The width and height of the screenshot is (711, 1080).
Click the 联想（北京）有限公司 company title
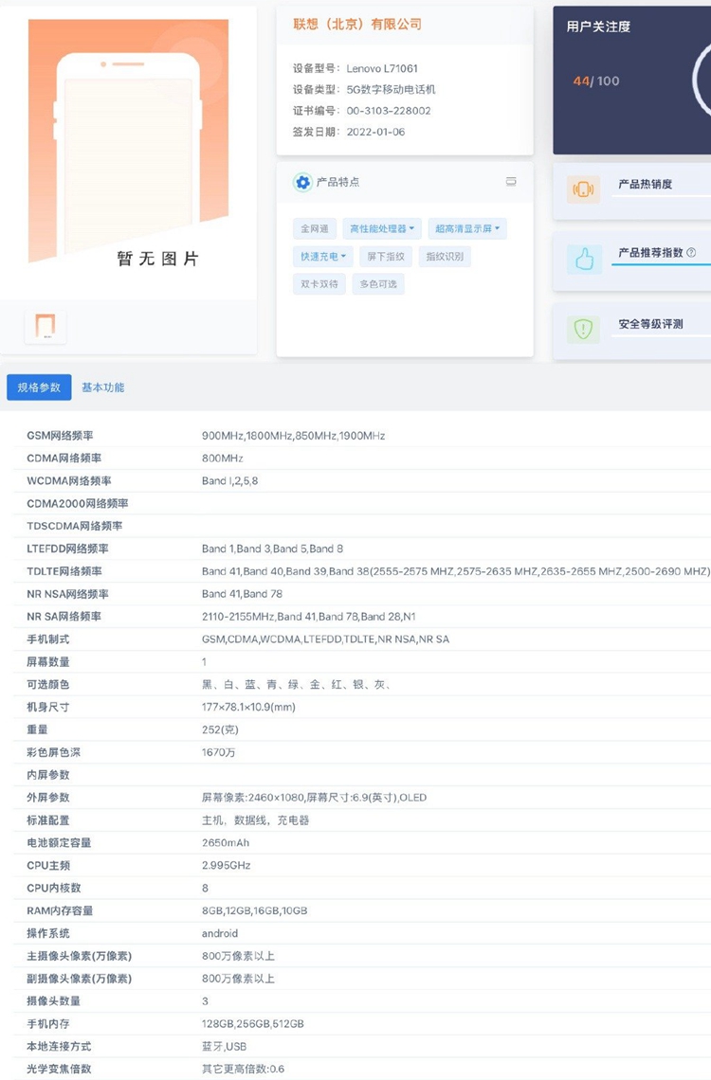356,24
